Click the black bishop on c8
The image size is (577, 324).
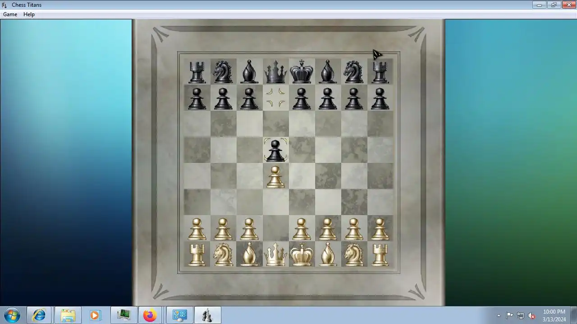coord(249,72)
